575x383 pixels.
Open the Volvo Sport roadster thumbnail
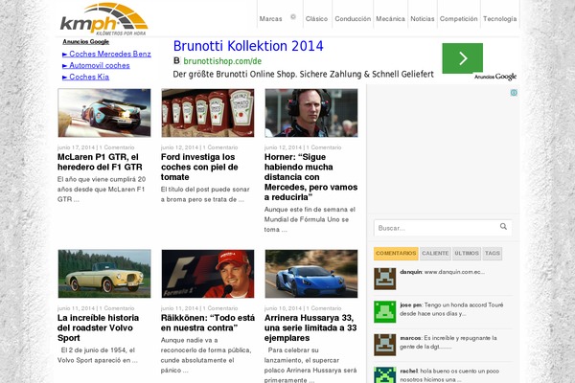point(104,274)
